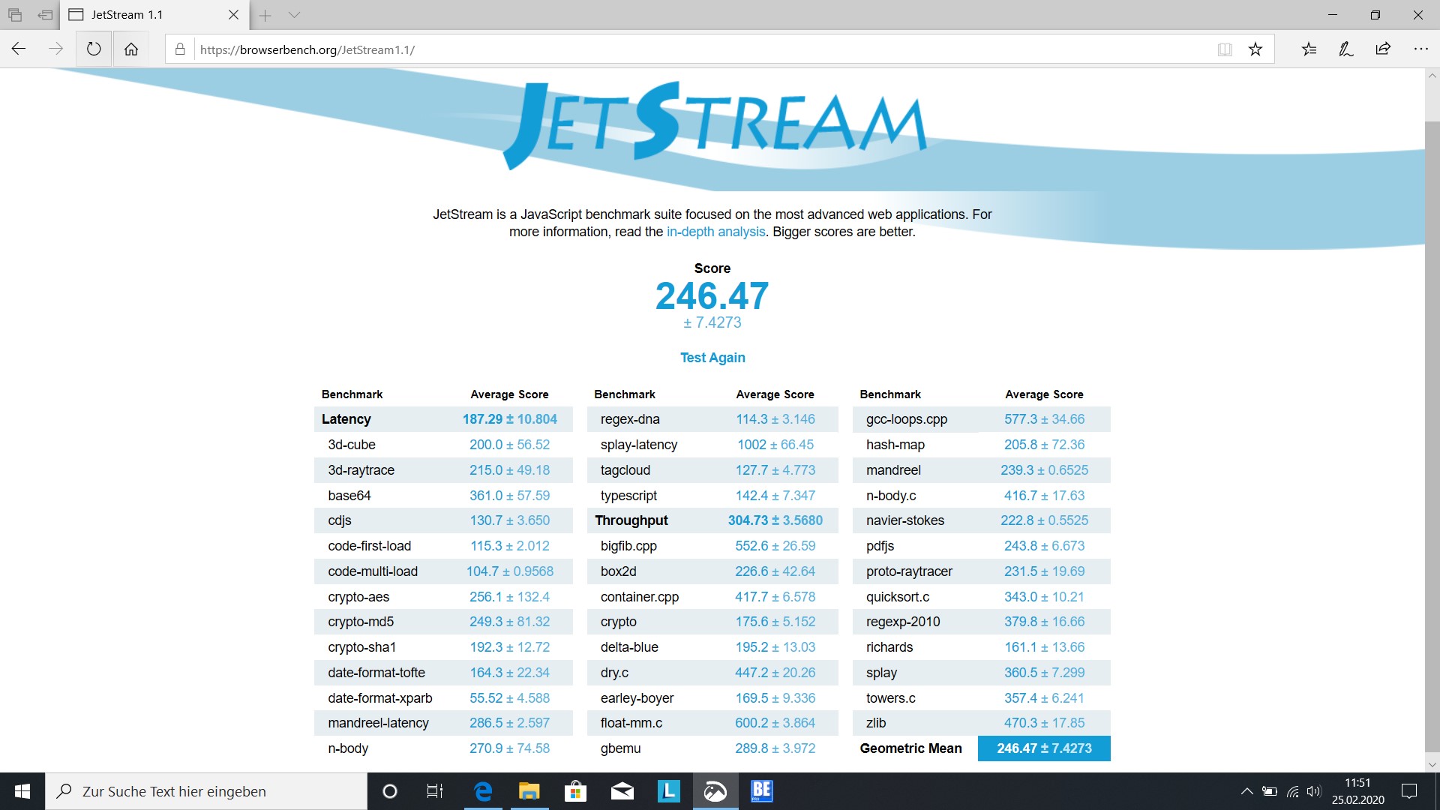Click the bigfib.cpp benchmark name
1440x810 pixels.
pos(628,546)
